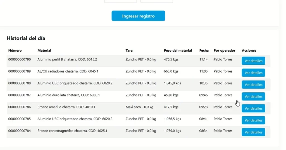Select the Número column header
Screen dimensions: 286x150
(x=15, y=50)
